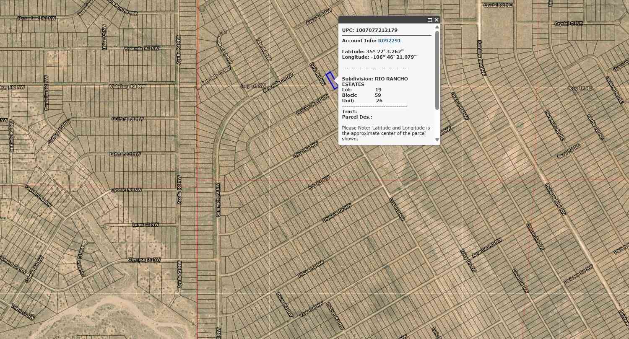Viewport: 629px width, 339px height.
Task: Click the Parcel Des.: label
Action: pos(357,117)
